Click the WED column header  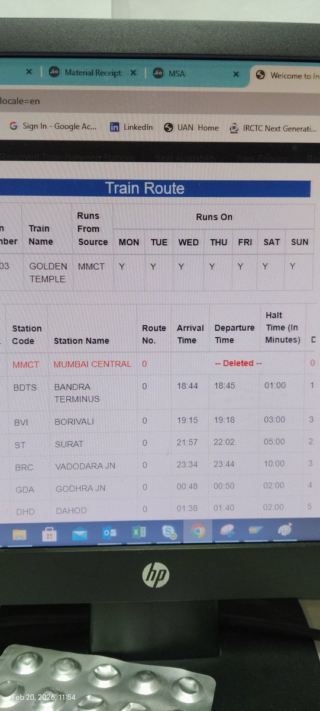(188, 242)
